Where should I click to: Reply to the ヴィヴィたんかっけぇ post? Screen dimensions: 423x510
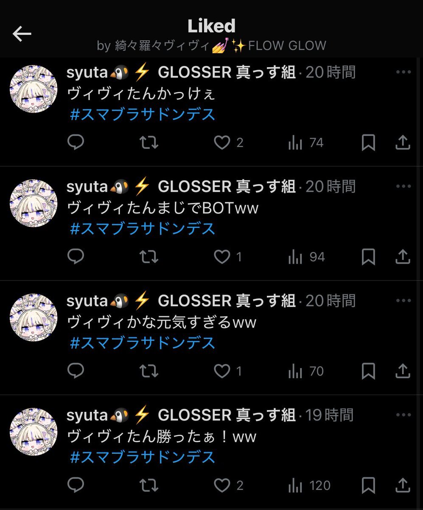(76, 142)
